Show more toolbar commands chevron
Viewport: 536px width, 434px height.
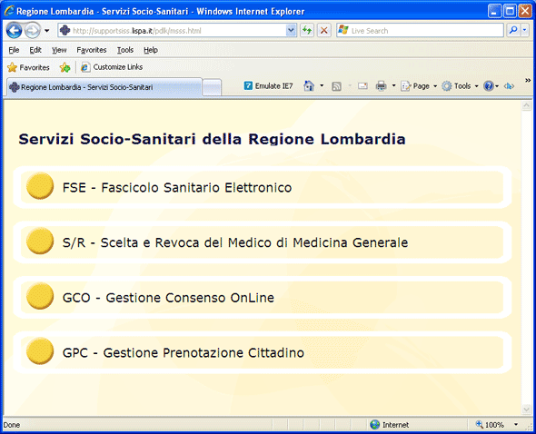(x=528, y=80)
